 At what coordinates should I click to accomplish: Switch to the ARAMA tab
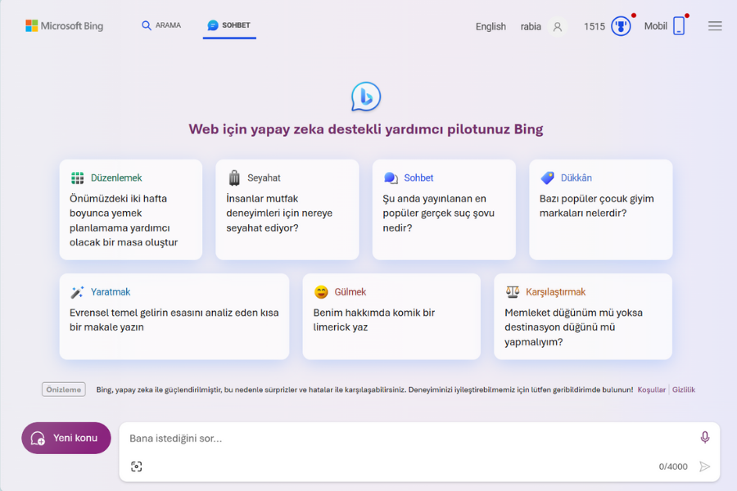161,25
